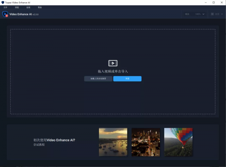Viewport: 226px width, 167px height.
Task: Open the 处理 (Process) menu
Action: point(28,8)
